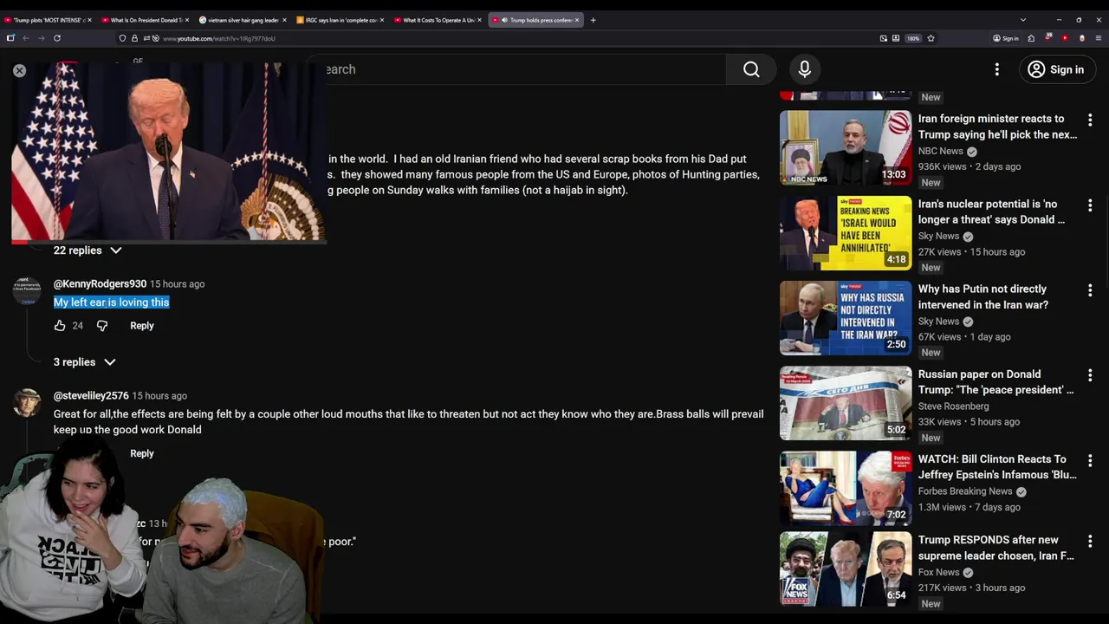This screenshot has height=624, width=1109.
Task: Open the red YouTube extension icon
Action: [x=1065, y=38]
